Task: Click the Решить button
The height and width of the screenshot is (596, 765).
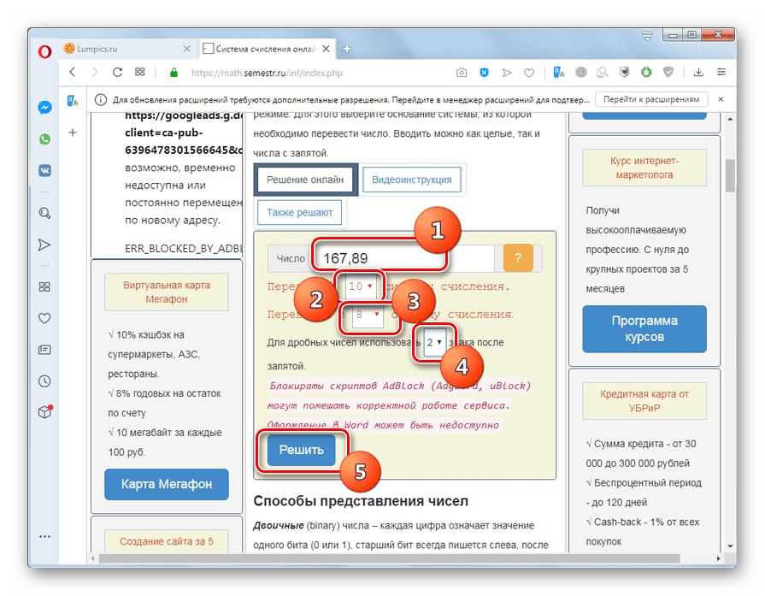Action: (302, 450)
